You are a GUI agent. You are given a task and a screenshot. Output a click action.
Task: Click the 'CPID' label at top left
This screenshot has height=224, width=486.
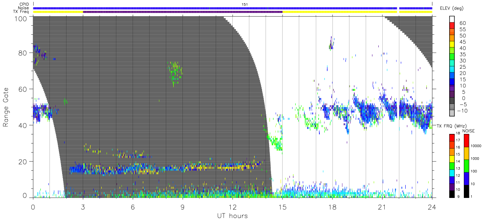[24, 4]
